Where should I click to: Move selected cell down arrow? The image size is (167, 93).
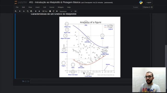(39, 11)
